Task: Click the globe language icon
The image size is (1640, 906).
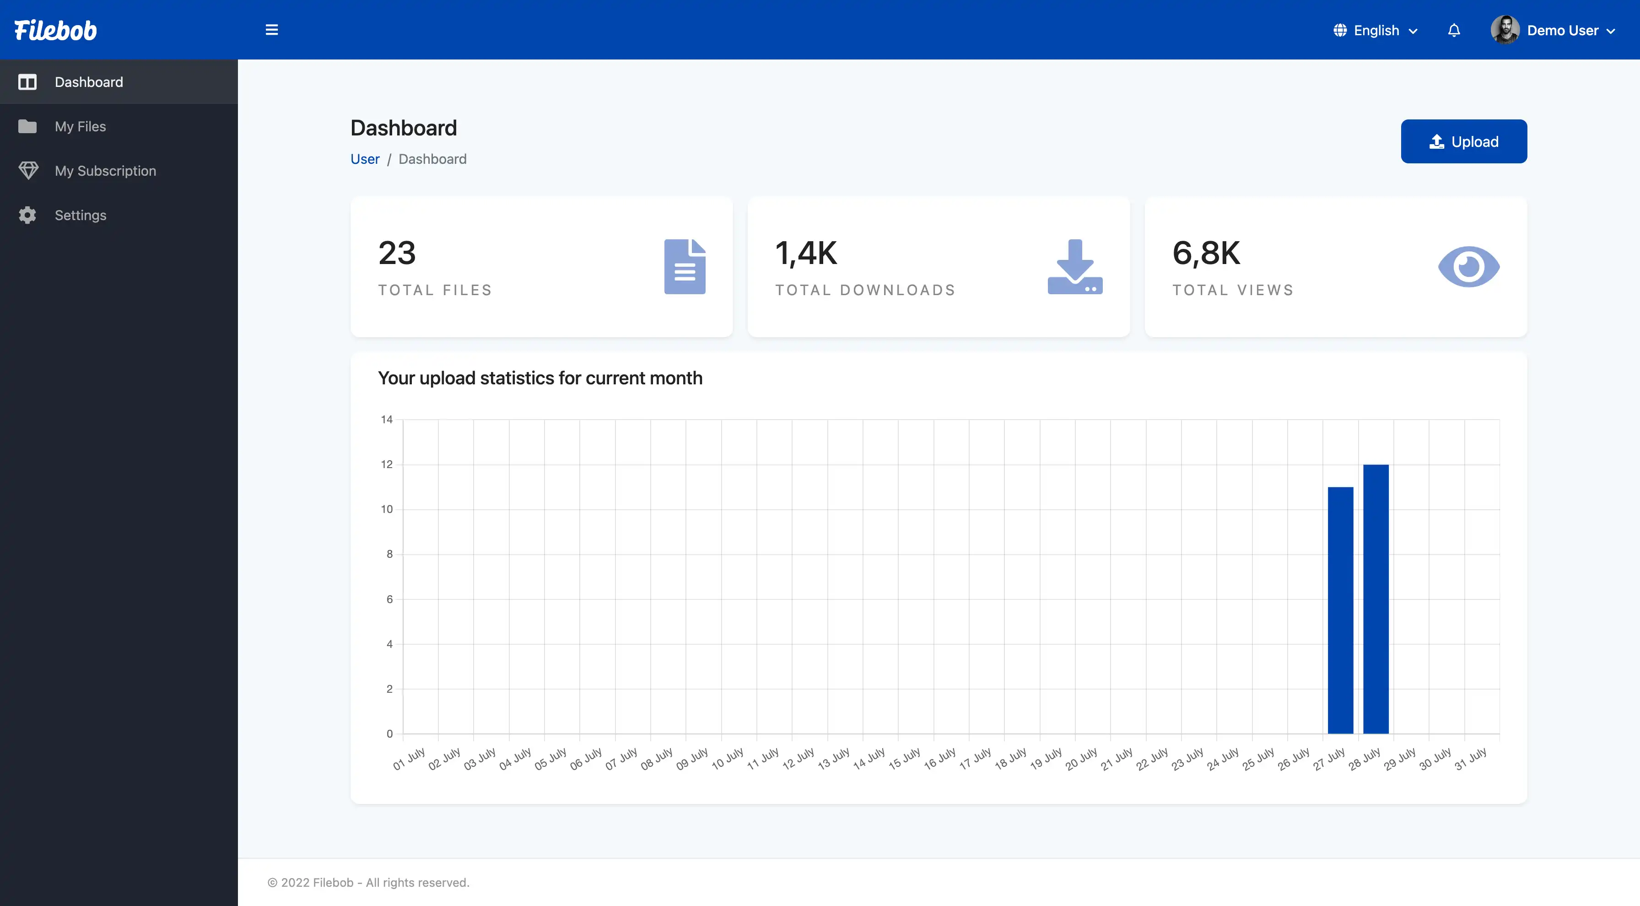Action: 1339,30
